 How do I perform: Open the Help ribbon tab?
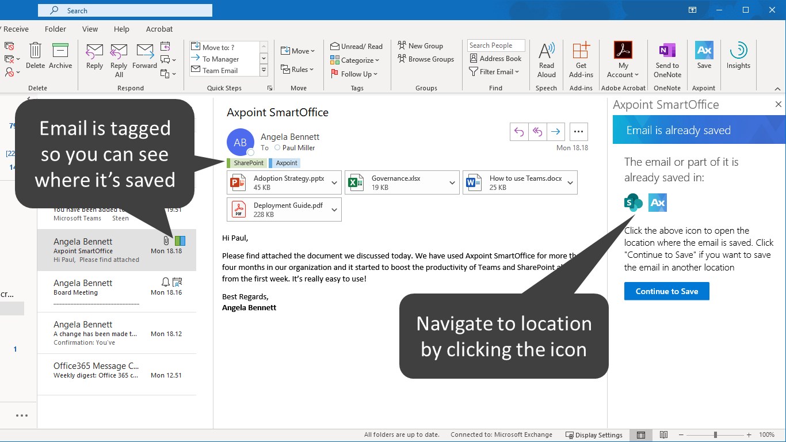[x=121, y=29]
